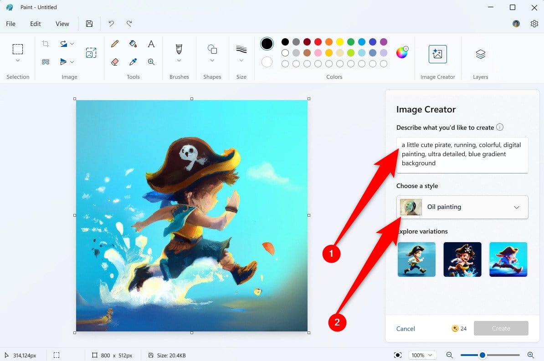Image resolution: width=544 pixels, height=361 pixels.
Task: Open the View menu
Action: [x=62, y=24]
